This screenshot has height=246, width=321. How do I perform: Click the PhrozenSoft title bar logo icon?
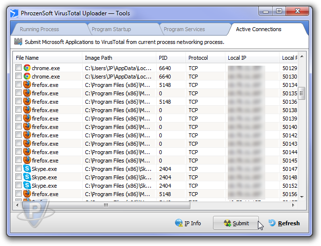pos(15,10)
